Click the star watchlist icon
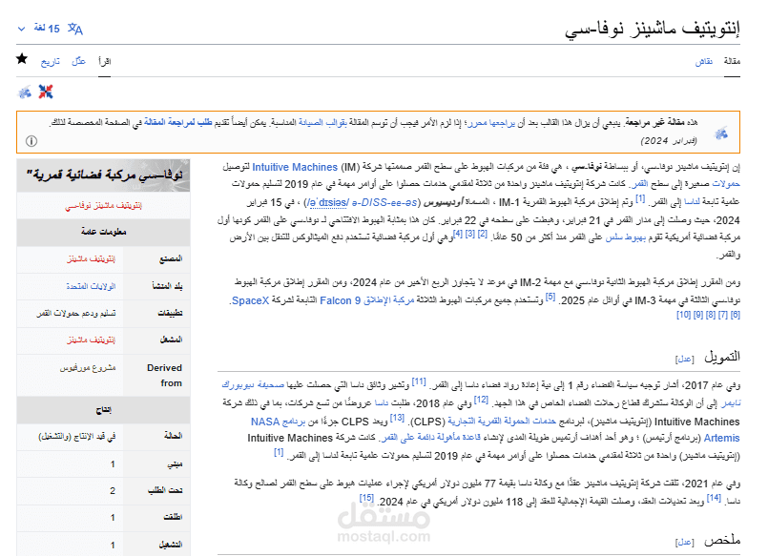 [22, 59]
